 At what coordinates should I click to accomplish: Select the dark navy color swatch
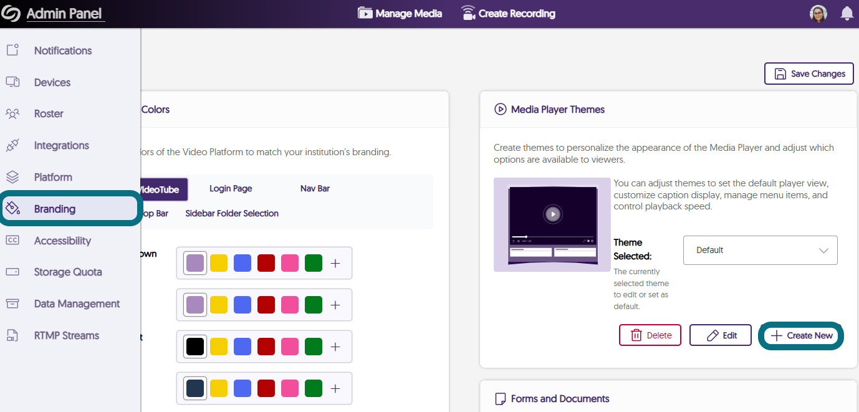click(195, 388)
